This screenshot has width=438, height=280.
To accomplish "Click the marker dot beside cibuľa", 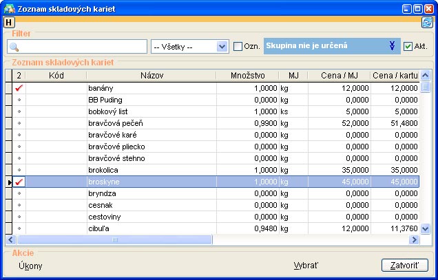I will coord(19,228).
